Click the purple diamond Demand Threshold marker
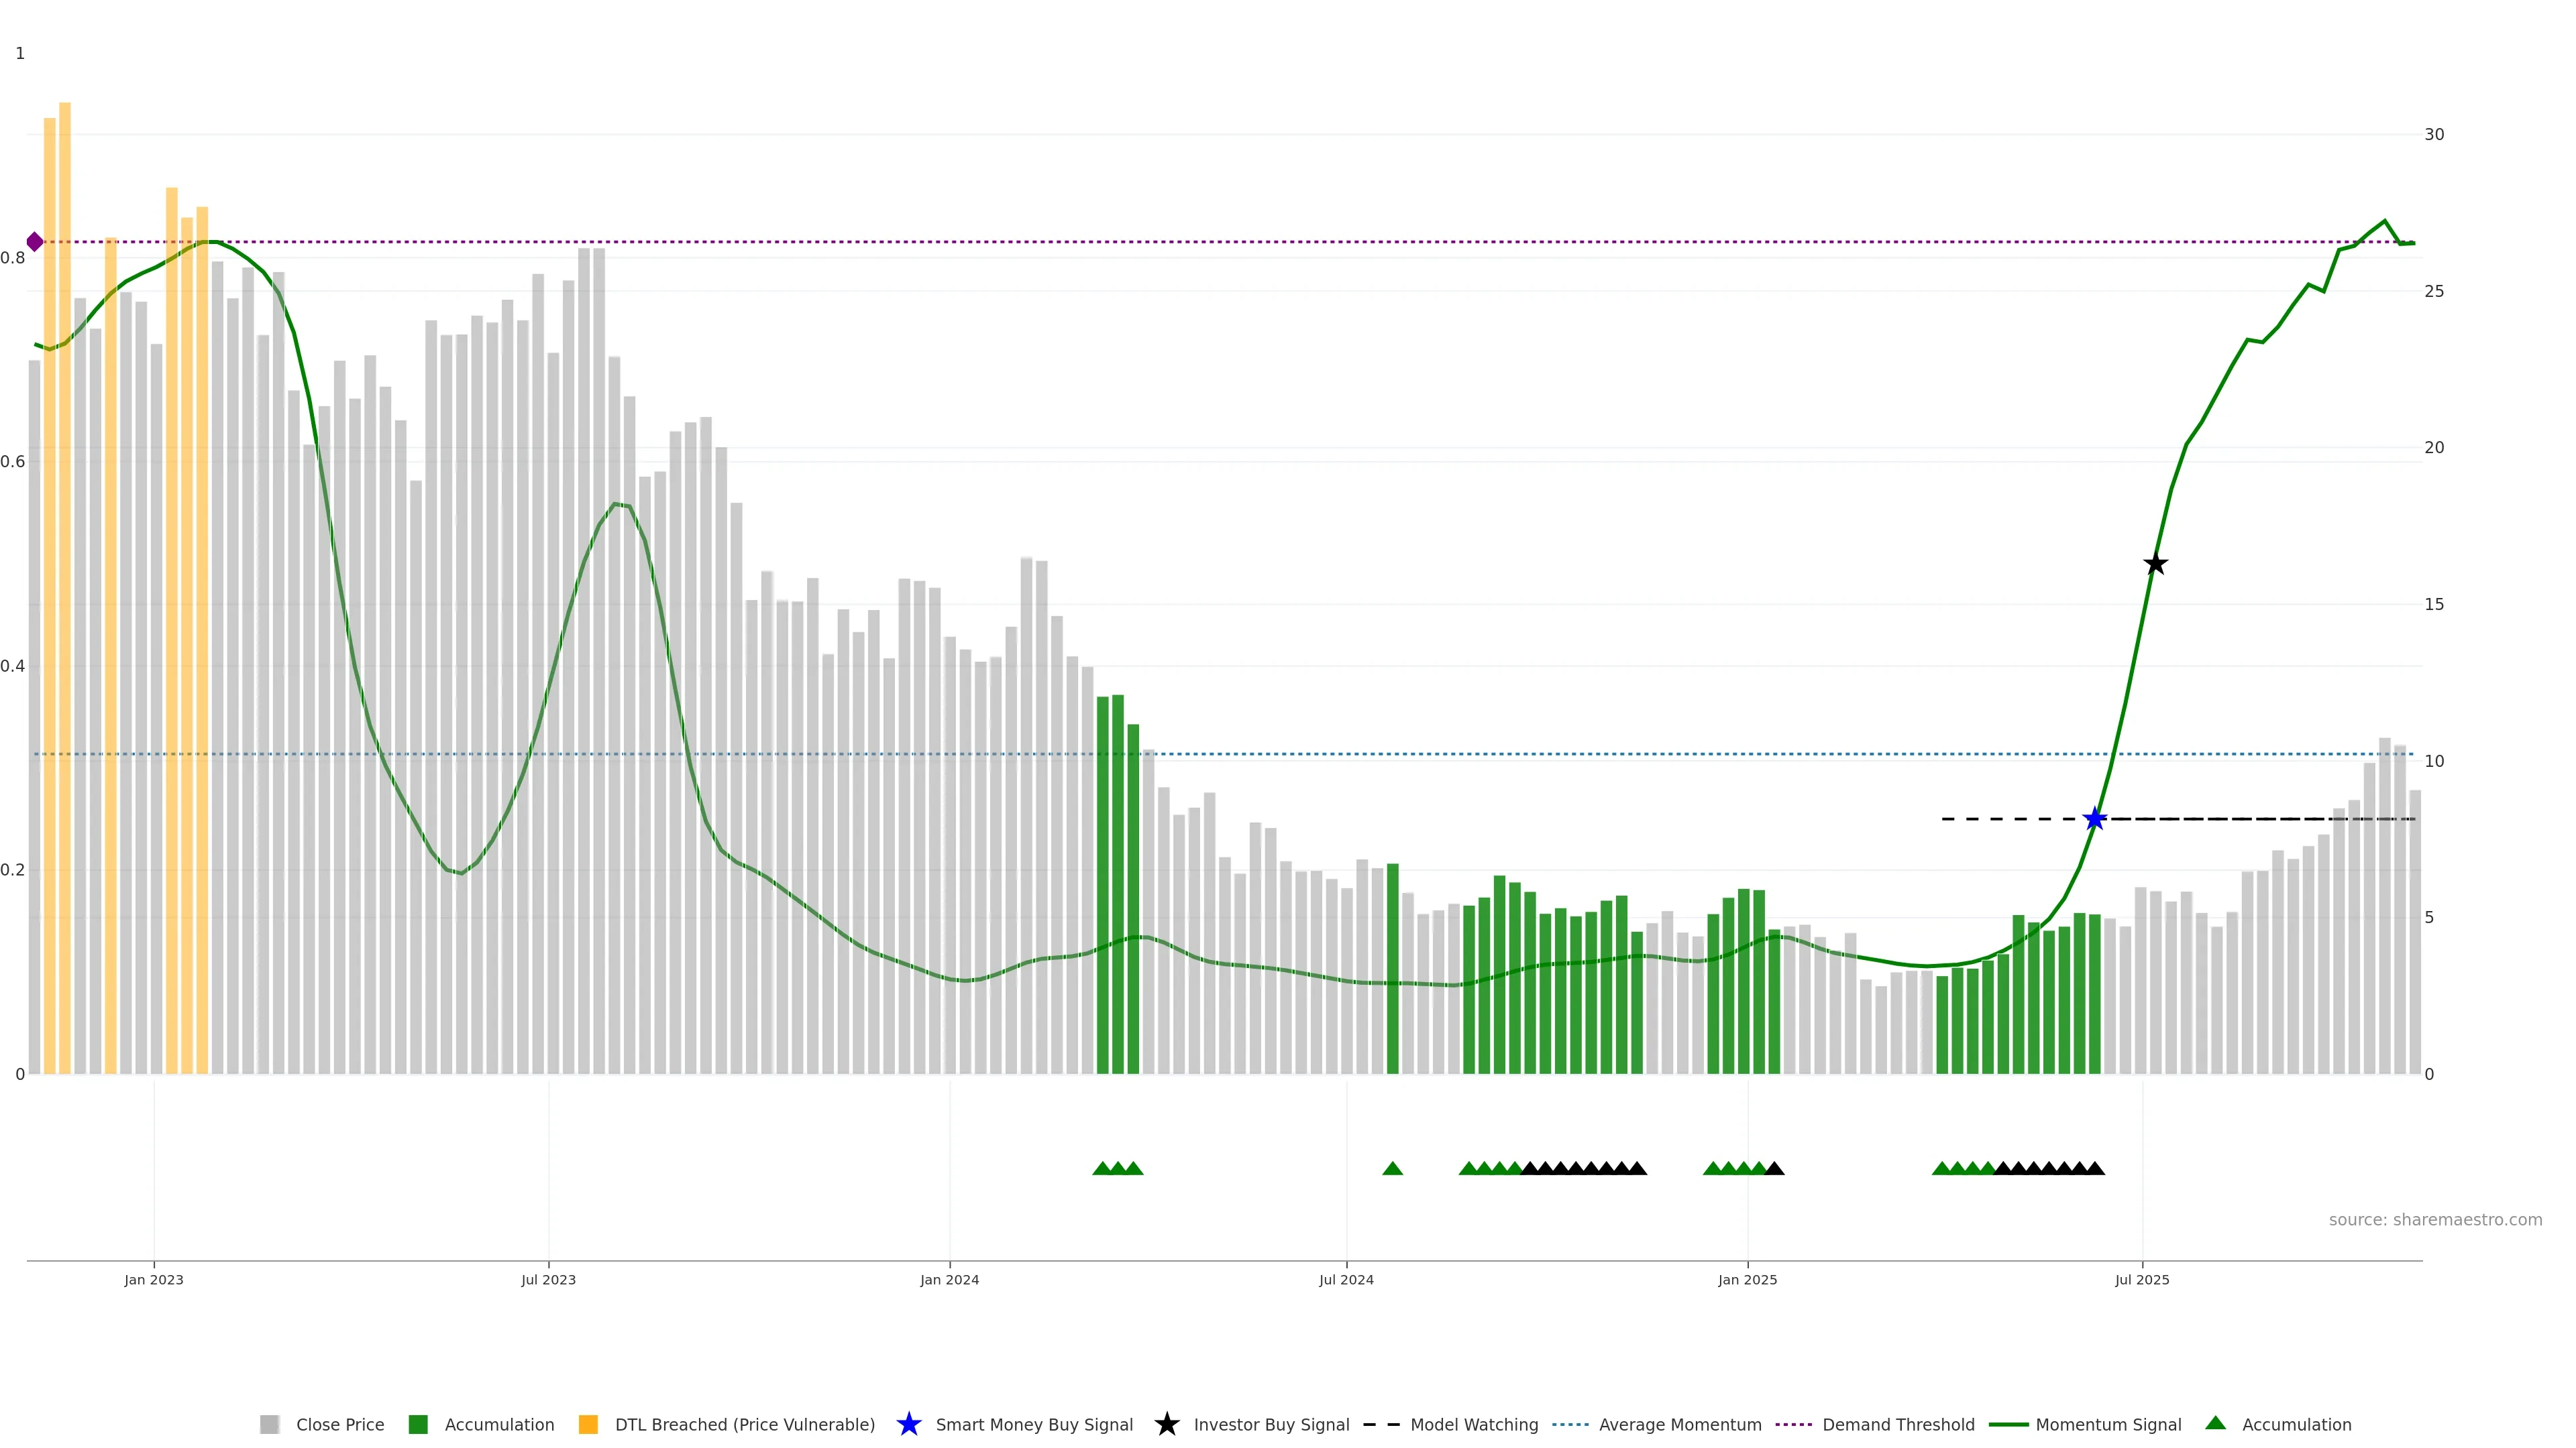Screen dimensions: 2576x1448 35,242
